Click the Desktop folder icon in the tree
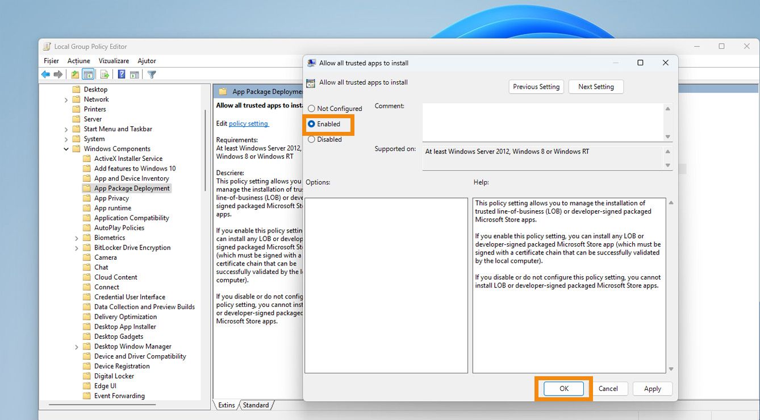Viewport: 760px width, 420px height. 76,89
